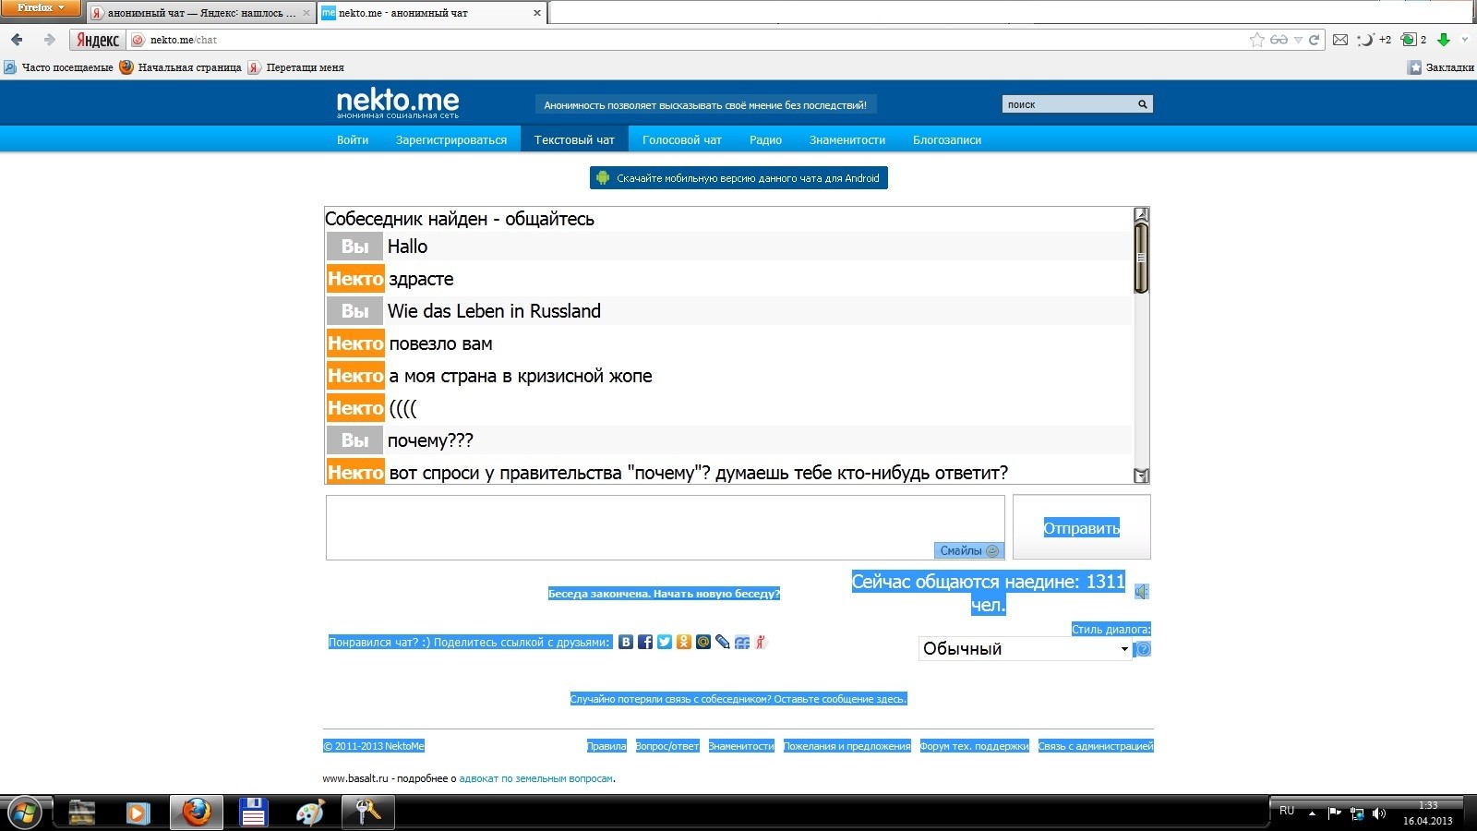Click the Android mobile version download banner
Image resolution: width=1477 pixels, height=831 pixels.
[738, 178]
